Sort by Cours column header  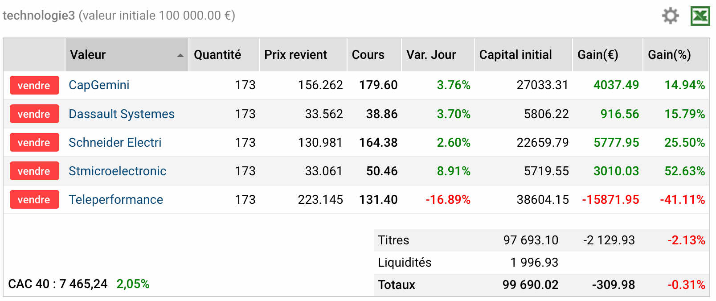(368, 55)
